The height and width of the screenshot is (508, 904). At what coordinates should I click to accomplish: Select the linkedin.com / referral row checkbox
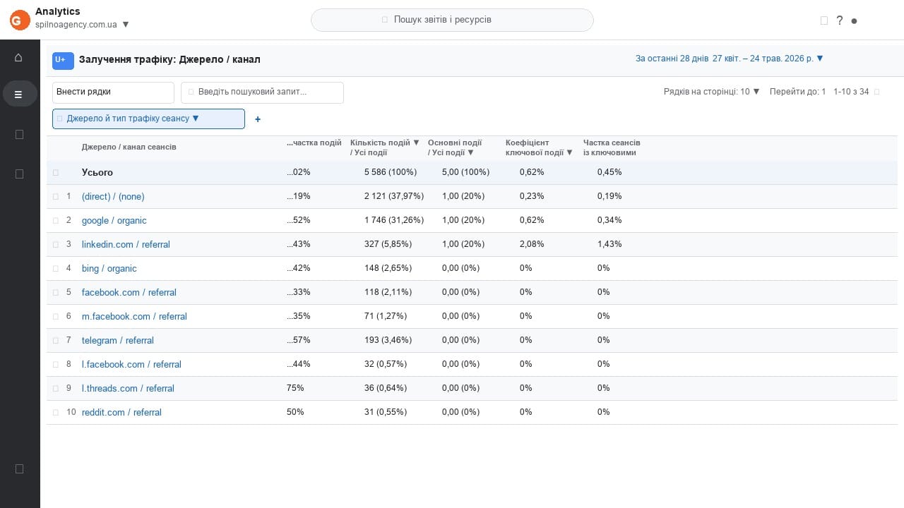point(56,244)
